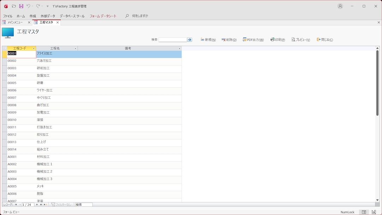Viewport: 382px width, 215px height.
Task: Open the 工程コード column filter dropdown
Action: 34,49
